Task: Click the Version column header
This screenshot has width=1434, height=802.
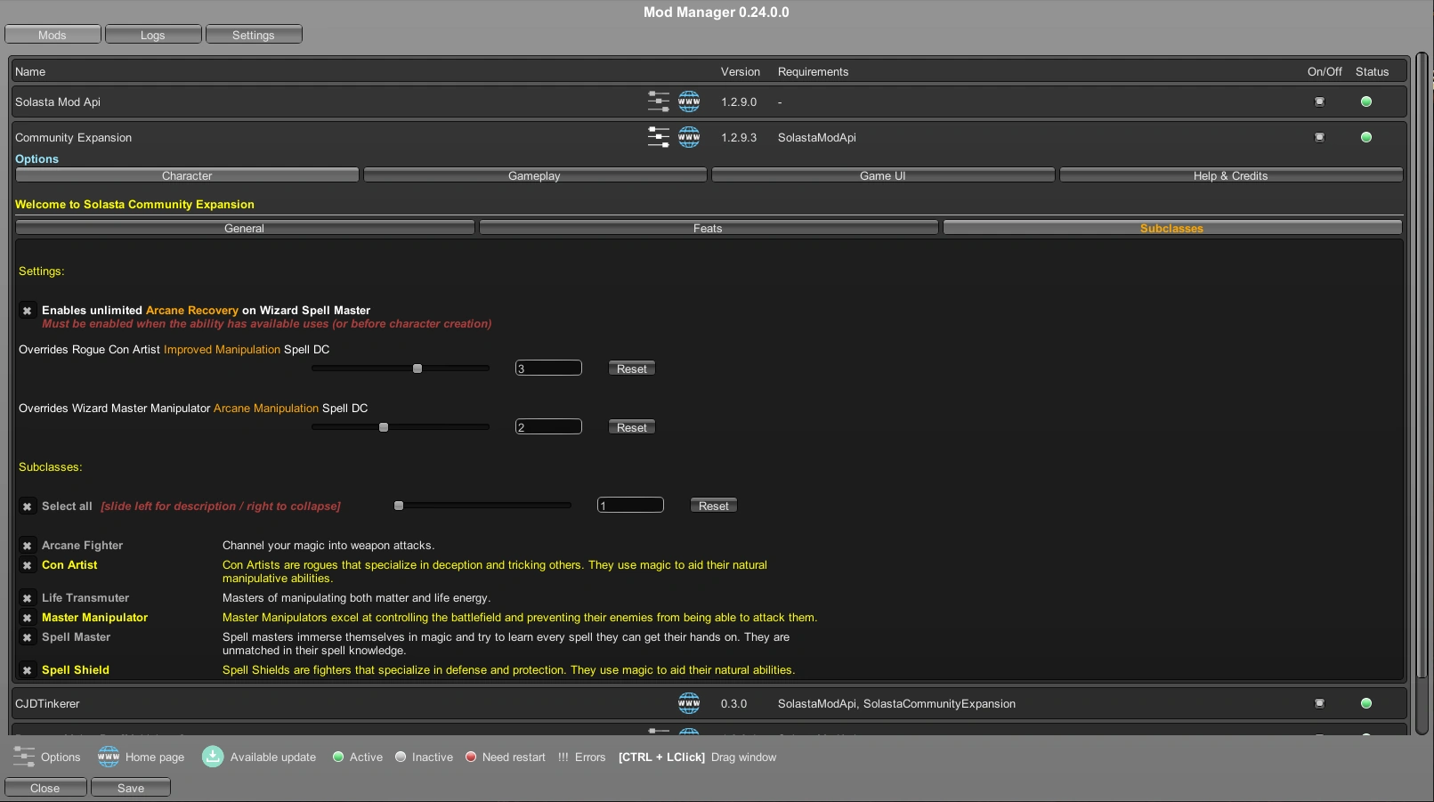Action: [x=741, y=72]
